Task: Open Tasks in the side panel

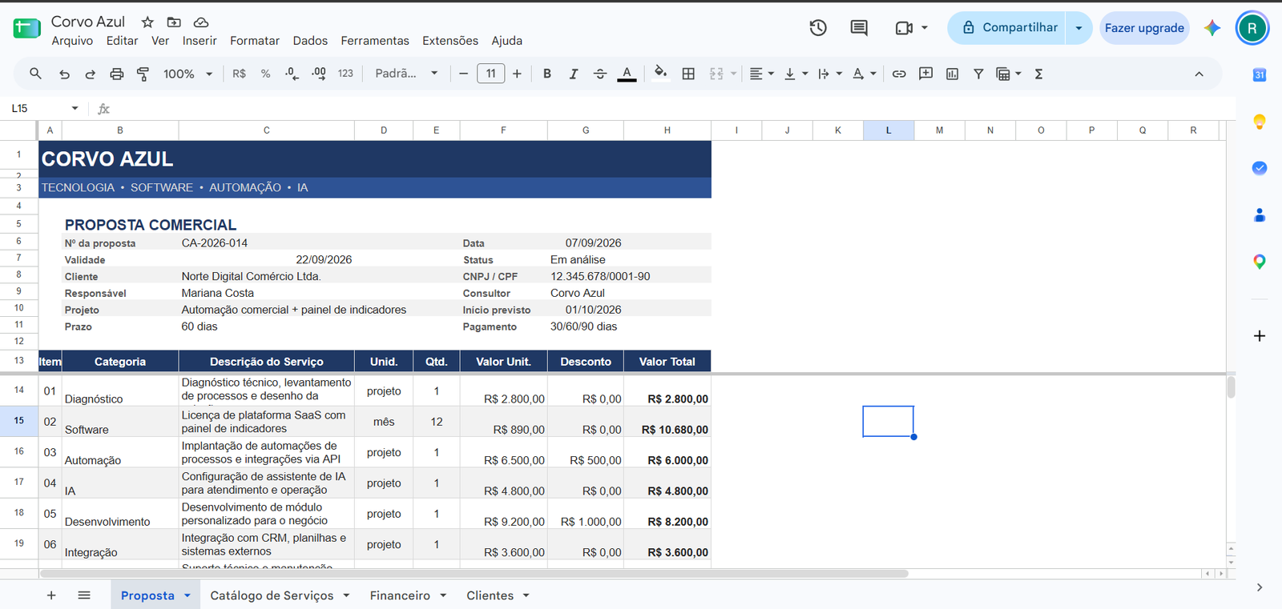Action: [1260, 168]
